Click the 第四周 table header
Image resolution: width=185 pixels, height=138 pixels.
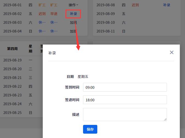(12, 49)
